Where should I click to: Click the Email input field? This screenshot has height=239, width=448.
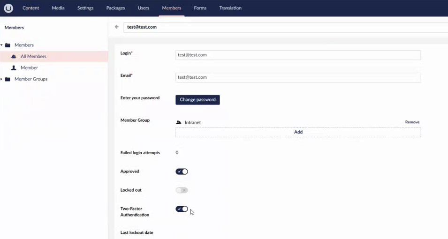click(x=298, y=77)
